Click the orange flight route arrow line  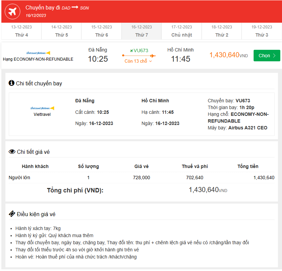pyautogui.click(x=139, y=56)
